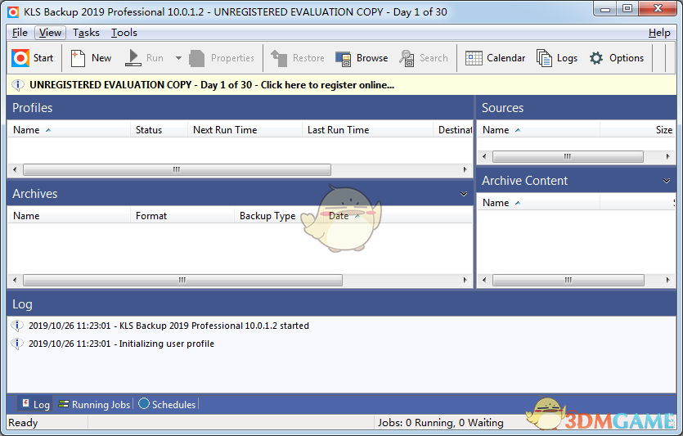Create a New backup profile
This screenshot has width=683, height=436.
click(91, 58)
